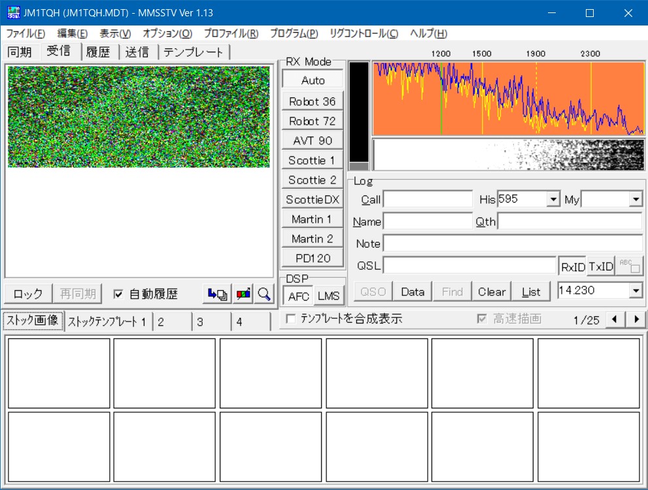The width and height of the screenshot is (648, 490).
Task: Select ScottieDX mode button
Action: coord(313,199)
